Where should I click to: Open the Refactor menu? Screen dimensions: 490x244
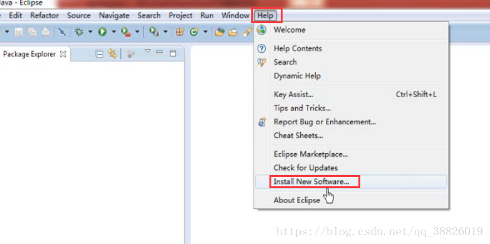(44, 15)
